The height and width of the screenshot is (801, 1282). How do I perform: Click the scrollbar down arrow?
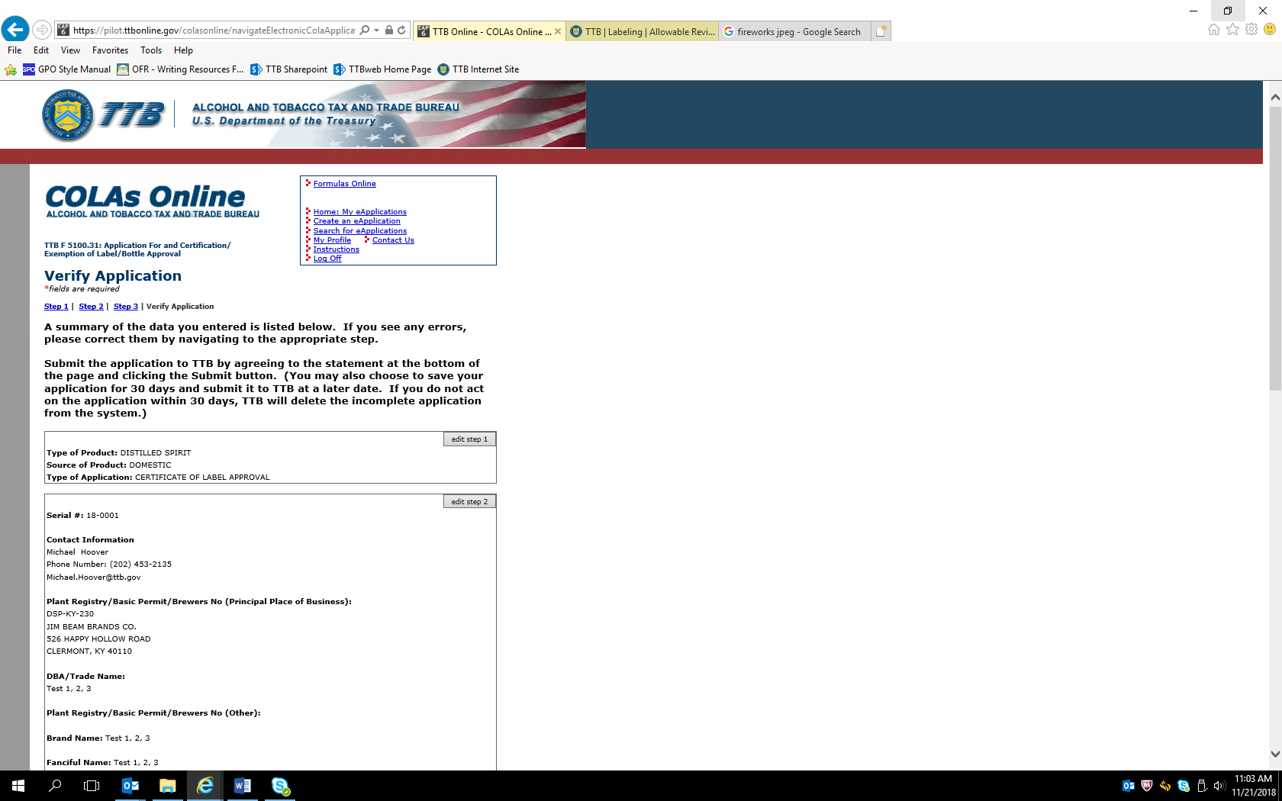coord(1274,754)
